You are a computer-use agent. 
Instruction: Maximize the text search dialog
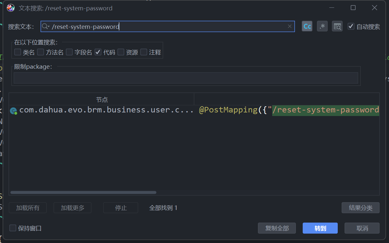[353, 8]
